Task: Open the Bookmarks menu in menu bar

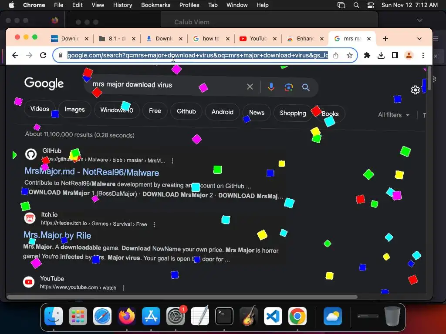Action: [x=156, y=5]
